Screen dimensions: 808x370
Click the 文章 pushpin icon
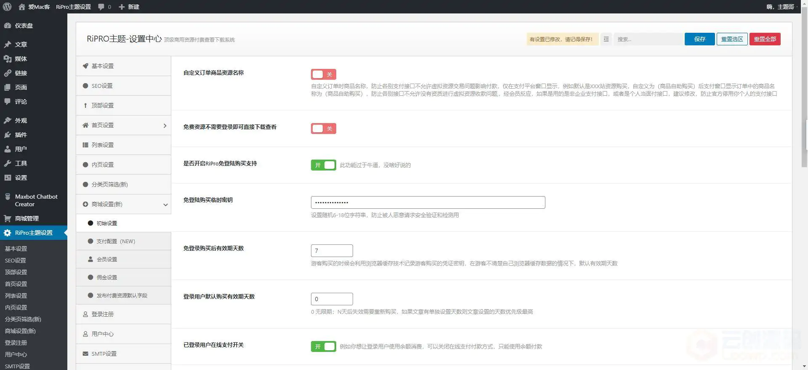[x=8, y=45]
